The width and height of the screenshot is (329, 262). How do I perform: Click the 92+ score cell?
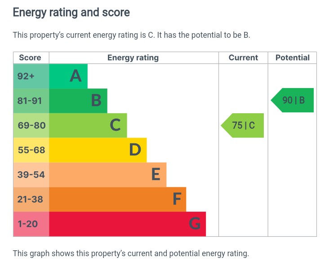coord(31,76)
